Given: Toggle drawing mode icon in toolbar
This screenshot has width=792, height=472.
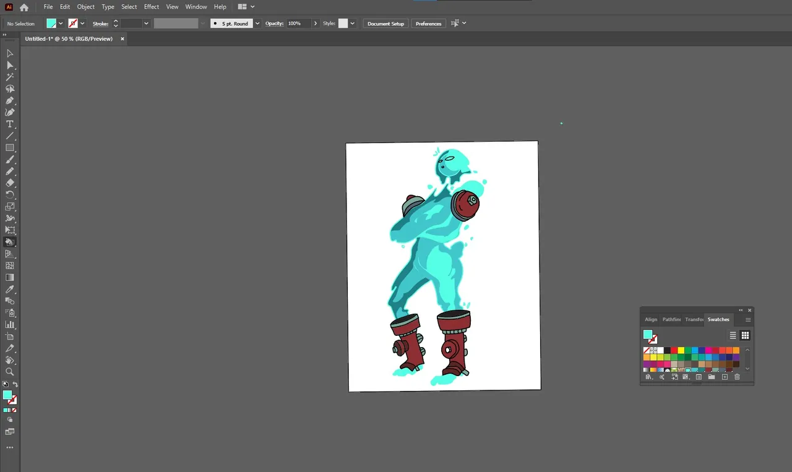Looking at the screenshot, I should click(x=10, y=419).
